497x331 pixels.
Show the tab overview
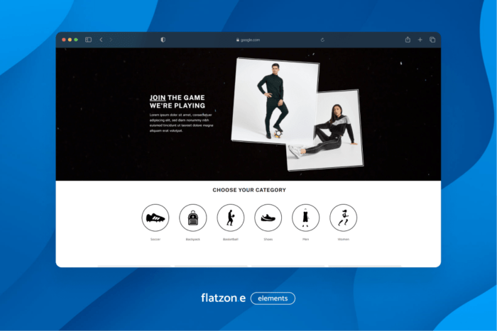click(432, 40)
